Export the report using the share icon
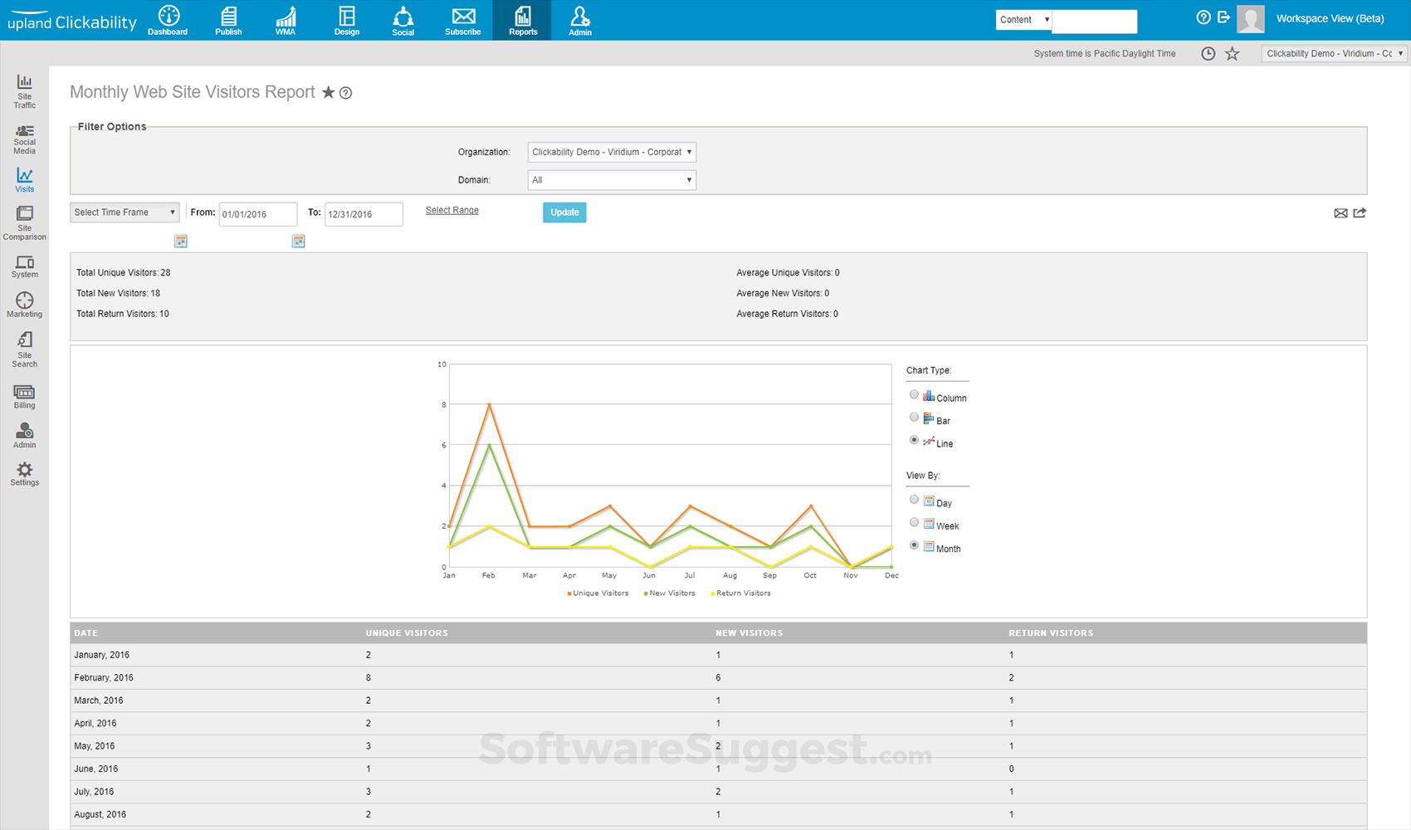The width and height of the screenshot is (1411, 830). [1360, 213]
